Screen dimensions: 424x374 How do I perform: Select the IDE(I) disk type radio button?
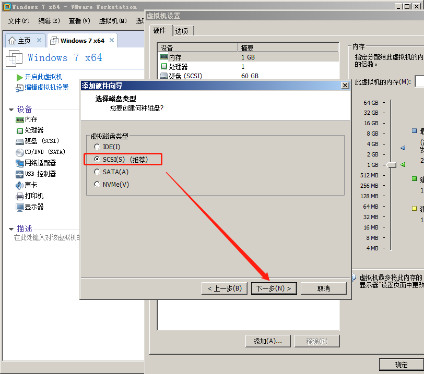[97, 147]
